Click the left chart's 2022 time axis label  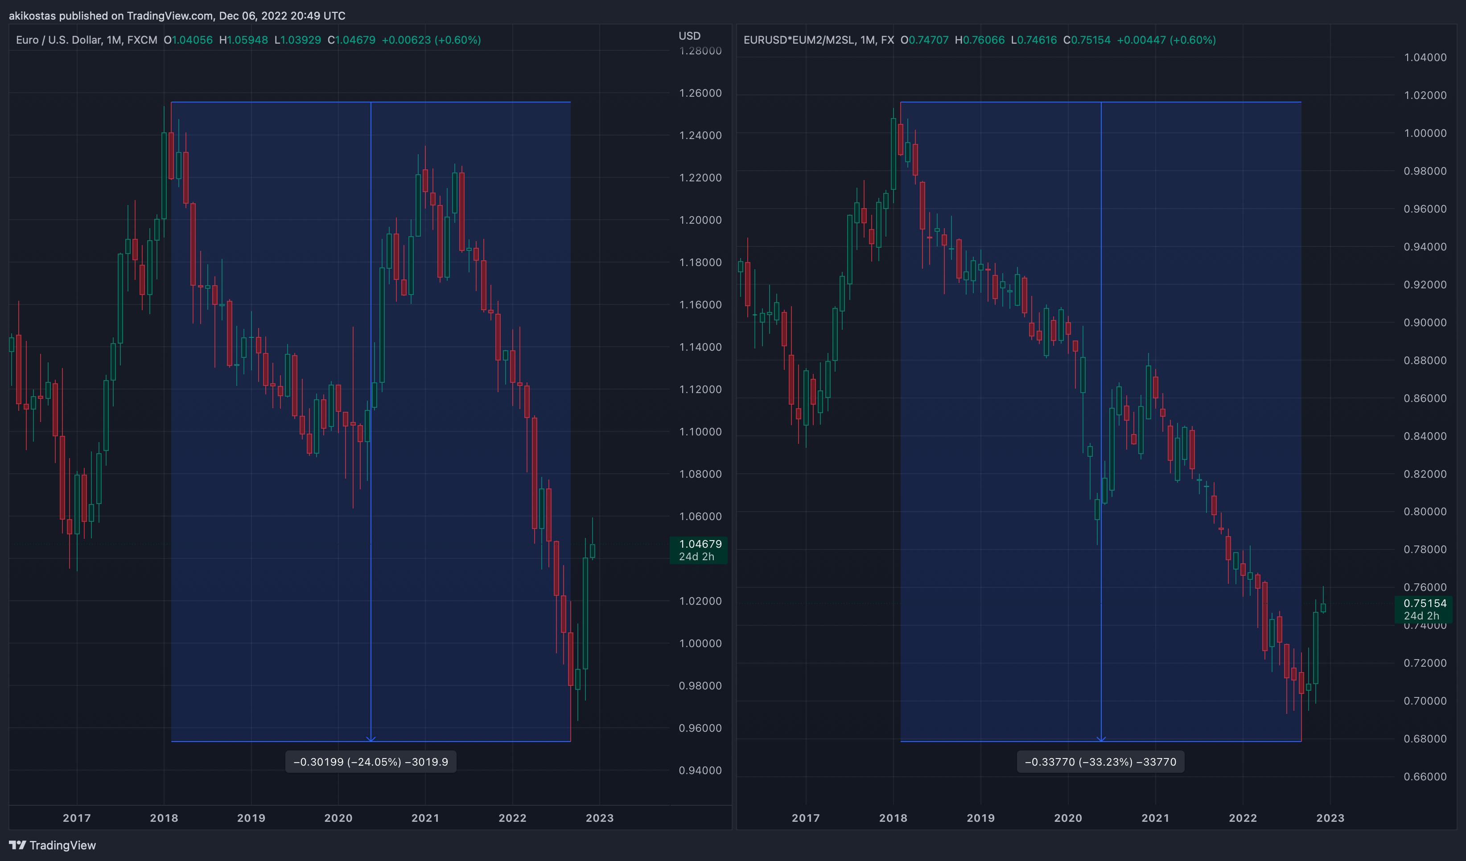click(512, 818)
